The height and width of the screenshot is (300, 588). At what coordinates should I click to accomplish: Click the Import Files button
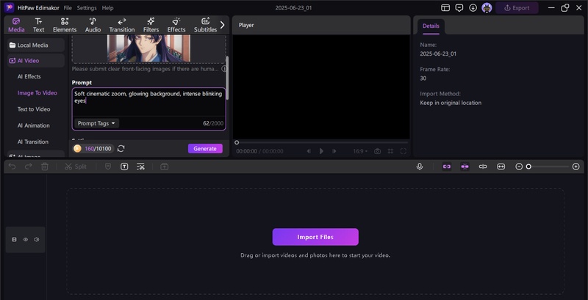(315, 237)
